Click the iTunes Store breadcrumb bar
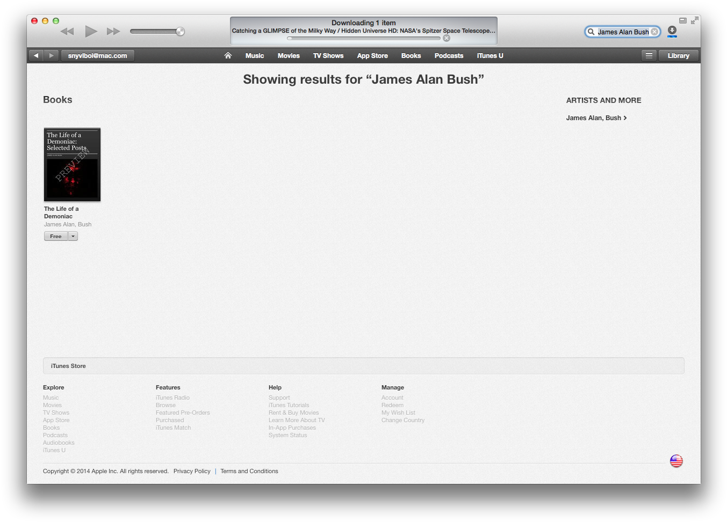Screen dimensions: 727x522 click(x=364, y=366)
